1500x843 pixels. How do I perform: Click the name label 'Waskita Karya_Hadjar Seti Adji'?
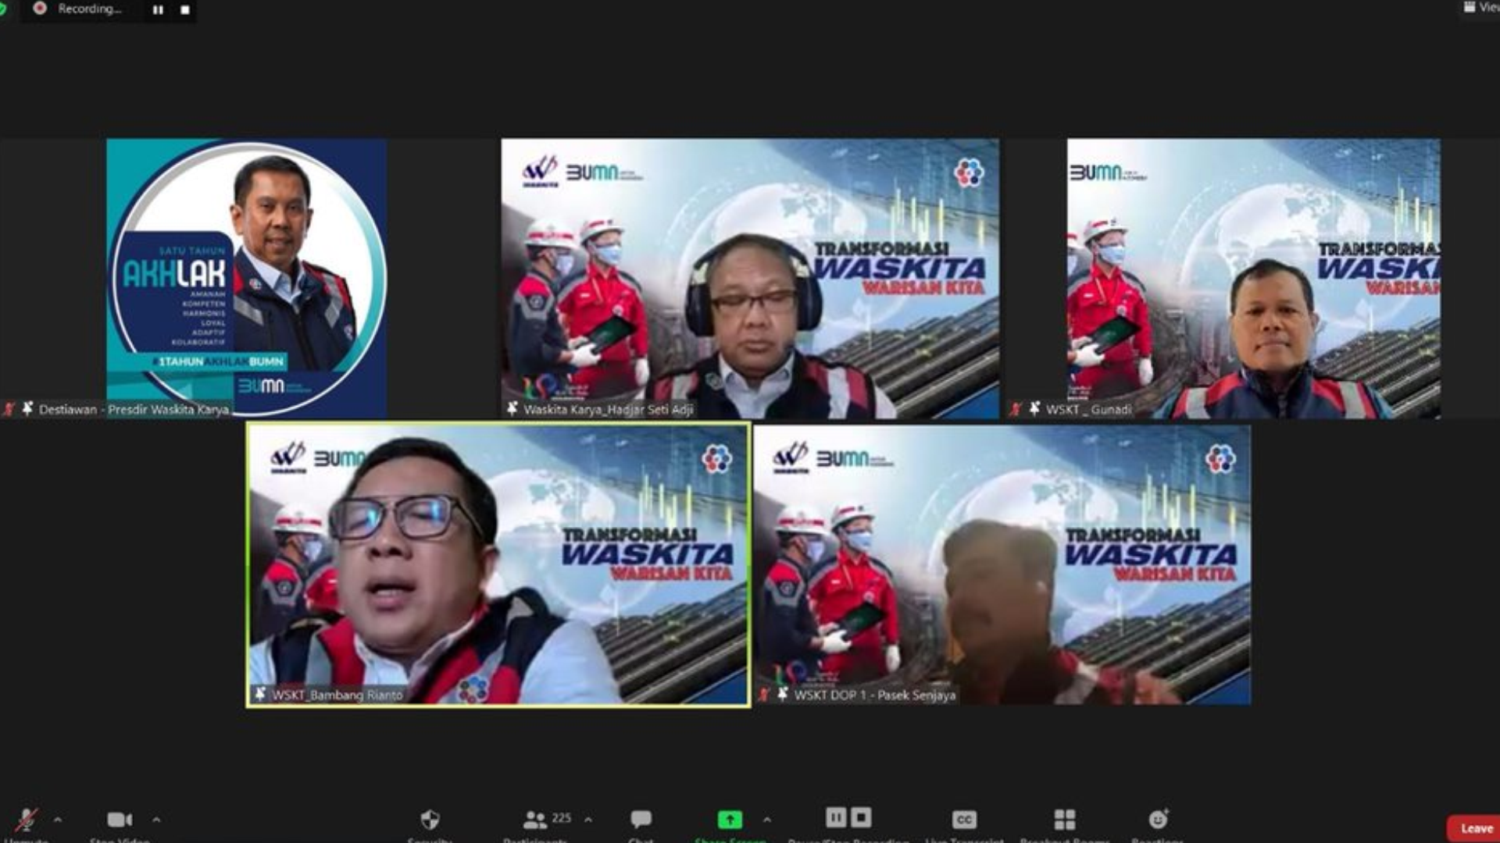coord(608,409)
